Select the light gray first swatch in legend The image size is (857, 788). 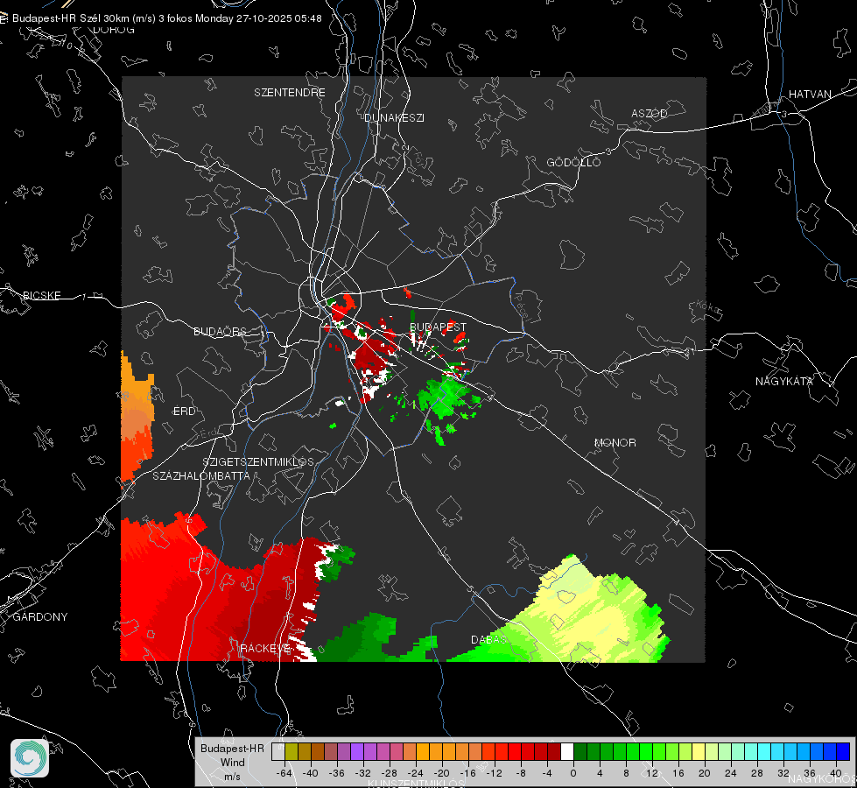278,751
